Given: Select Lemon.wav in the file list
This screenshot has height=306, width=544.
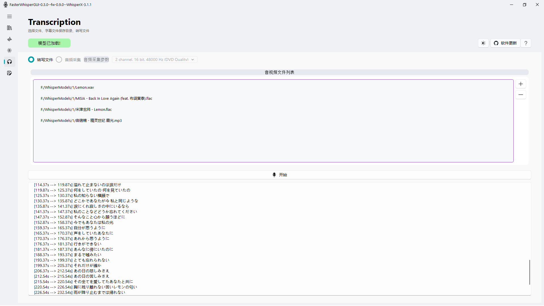Looking at the screenshot, I should click(x=67, y=88).
